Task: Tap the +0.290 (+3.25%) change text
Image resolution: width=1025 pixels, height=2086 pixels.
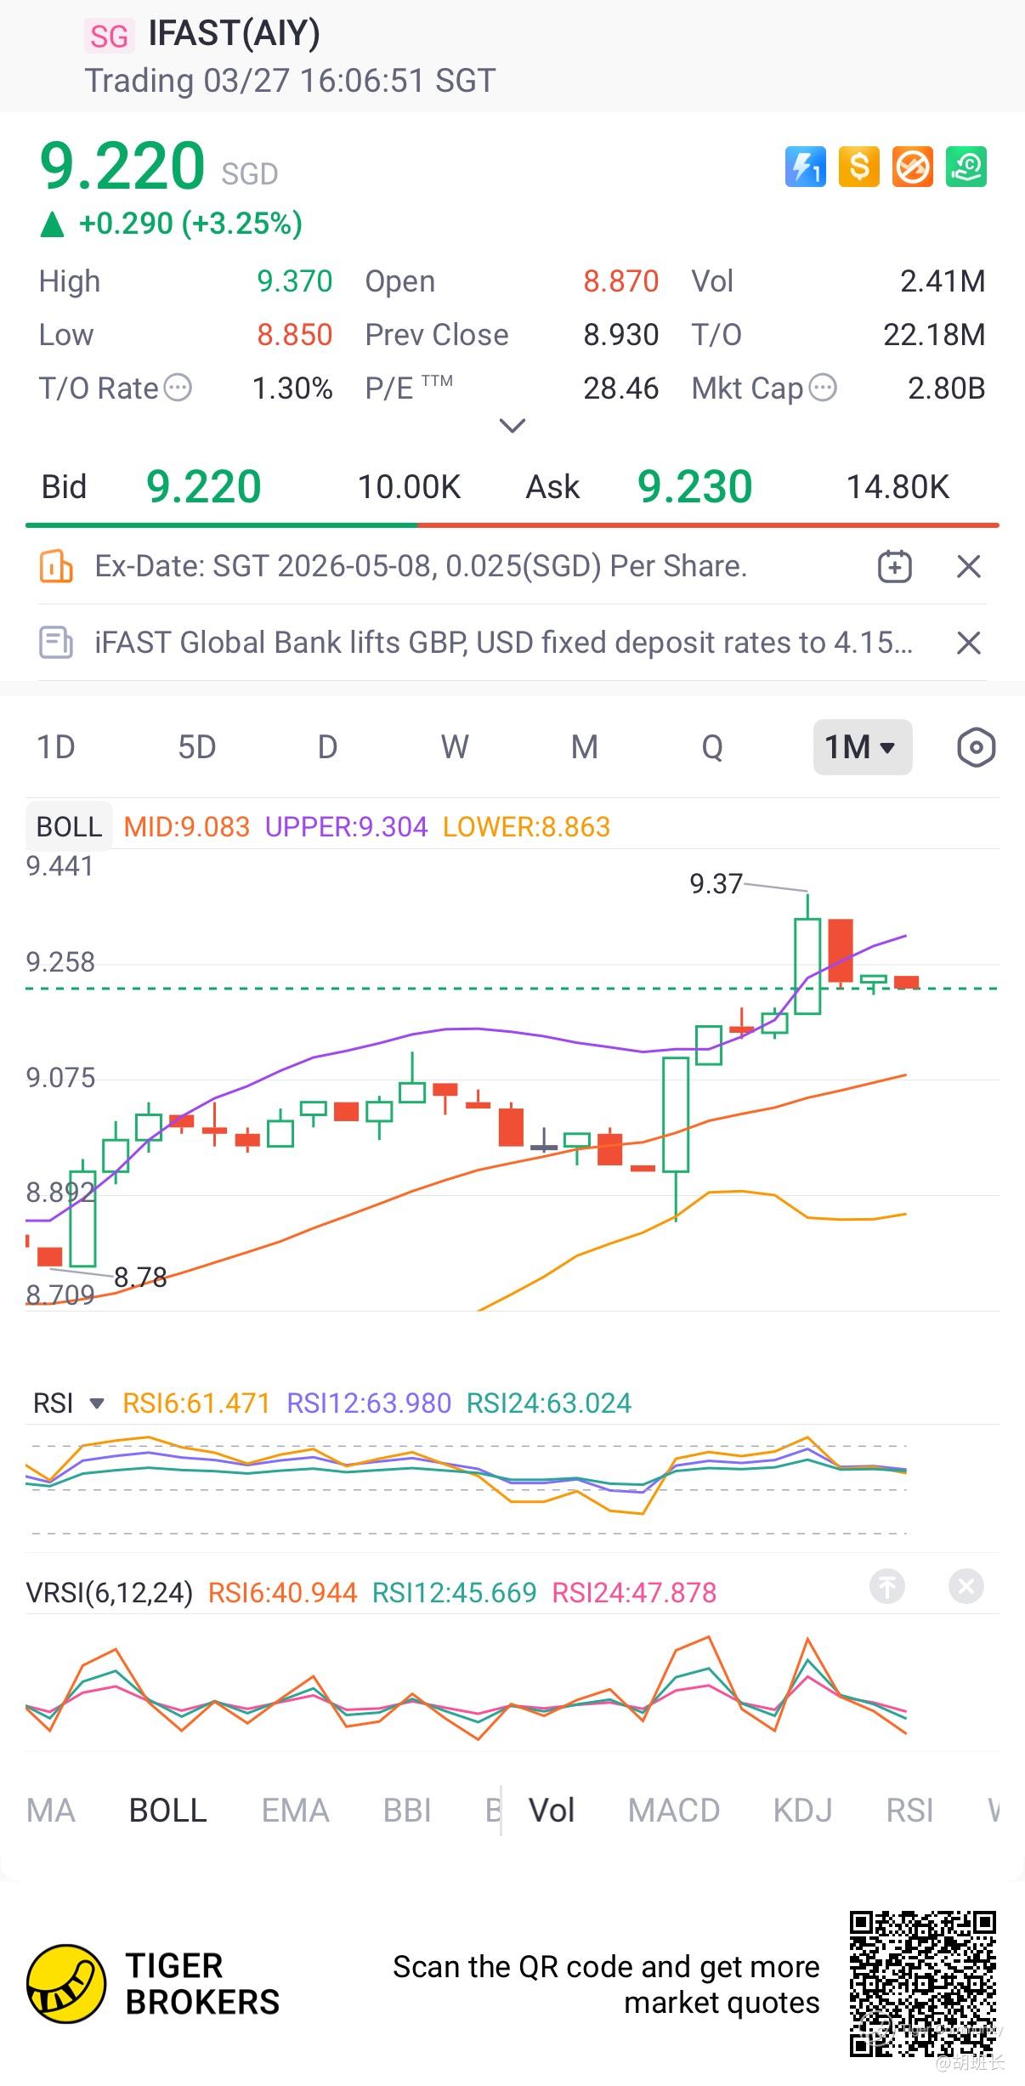Action: point(190,224)
